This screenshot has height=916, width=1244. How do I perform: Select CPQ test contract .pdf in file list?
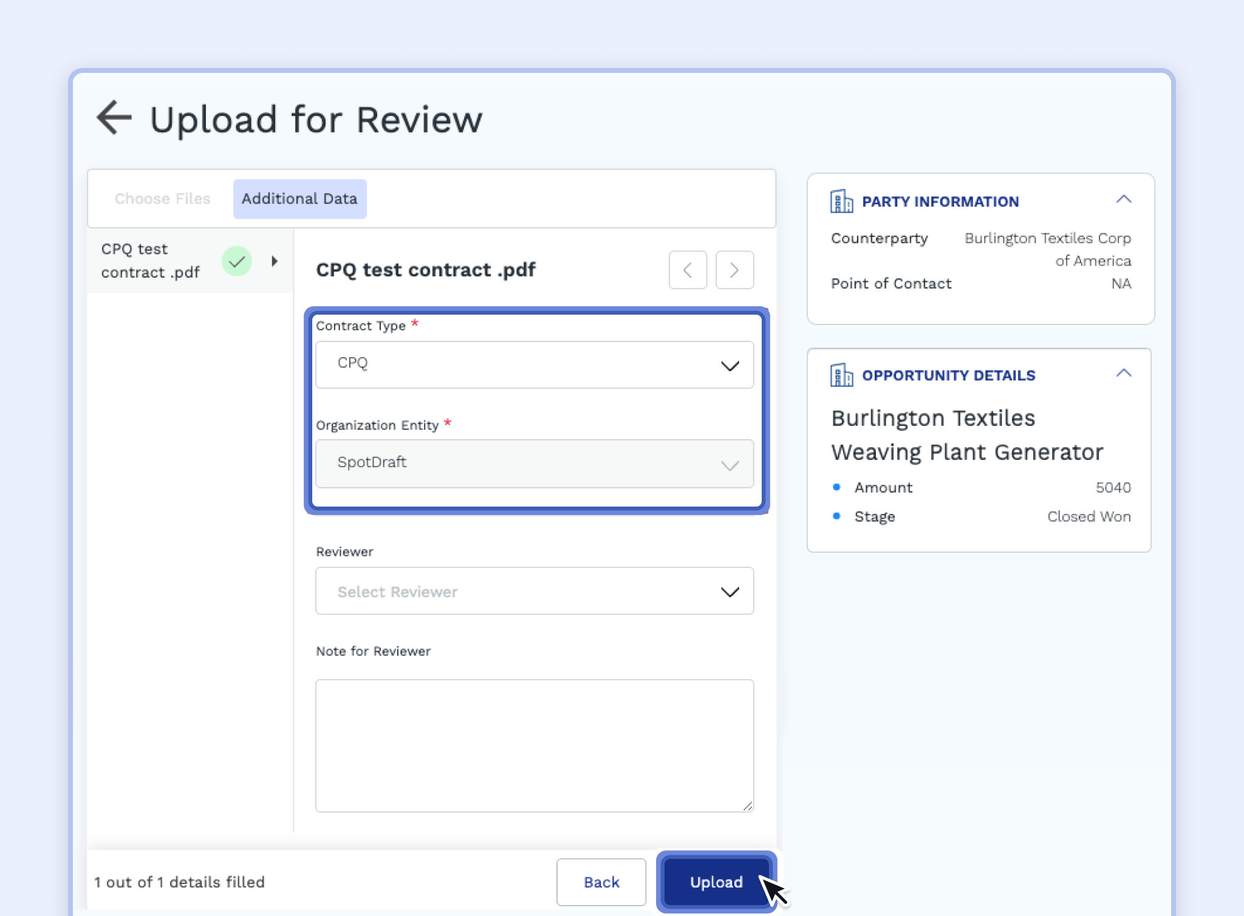[x=190, y=261]
